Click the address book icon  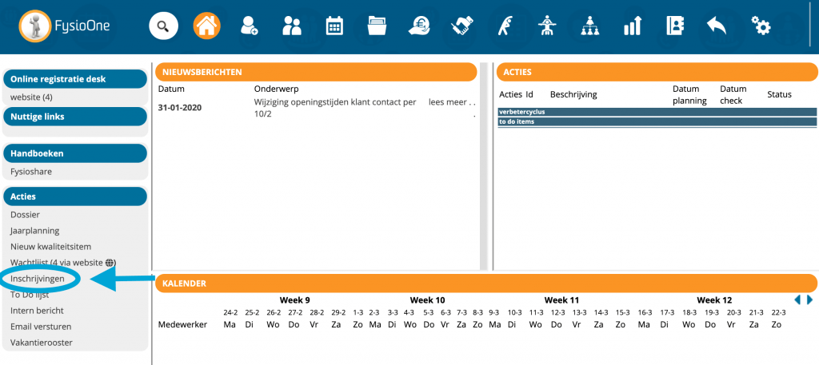[x=676, y=26]
